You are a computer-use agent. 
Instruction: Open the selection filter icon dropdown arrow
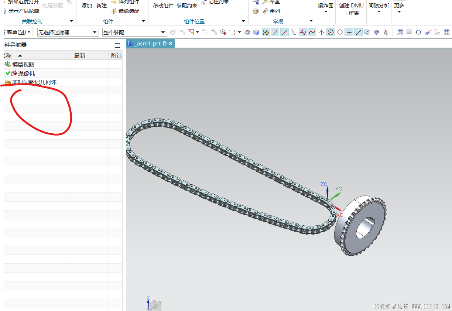point(198,32)
